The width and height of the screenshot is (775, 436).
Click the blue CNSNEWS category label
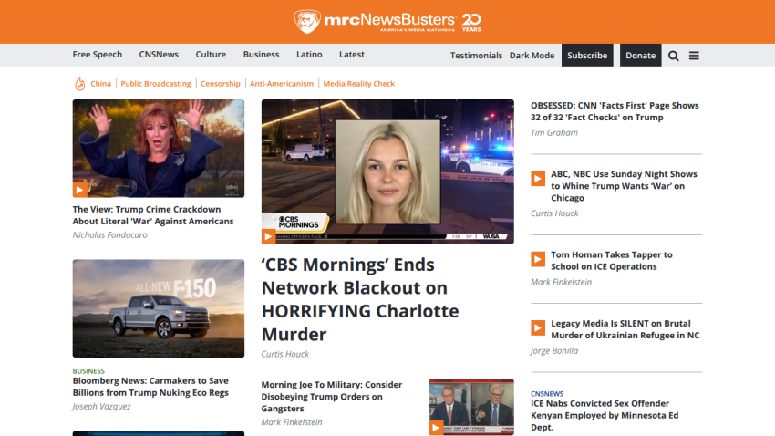(547, 393)
